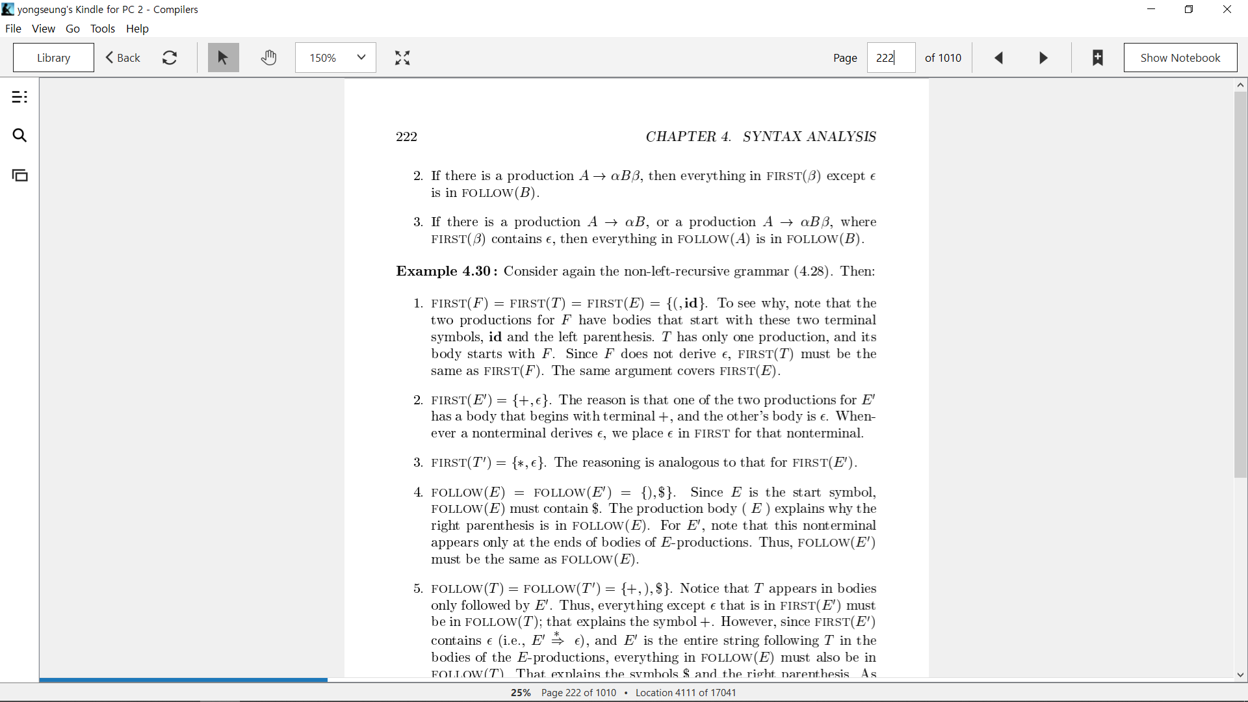Viewport: 1248px width, 702px height.
Task: Go to next page arrow
Action: point(1043,58)
